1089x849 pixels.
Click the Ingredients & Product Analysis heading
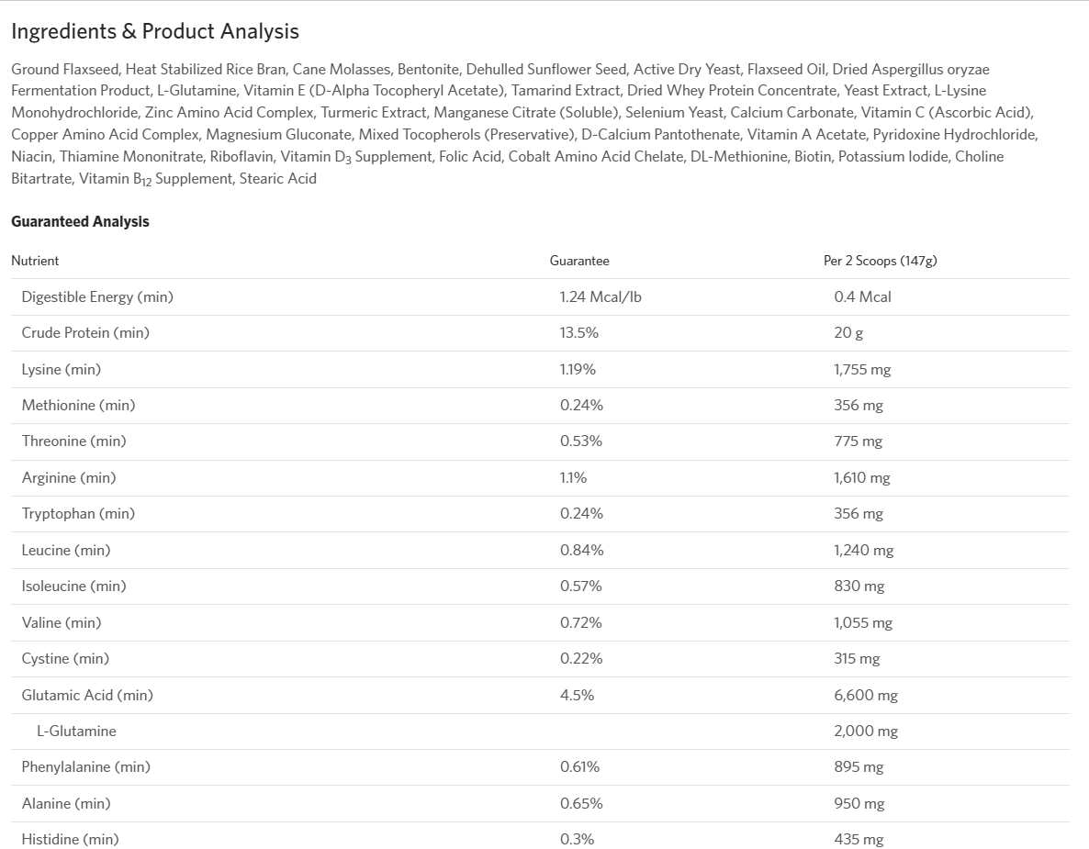[155, 31]
